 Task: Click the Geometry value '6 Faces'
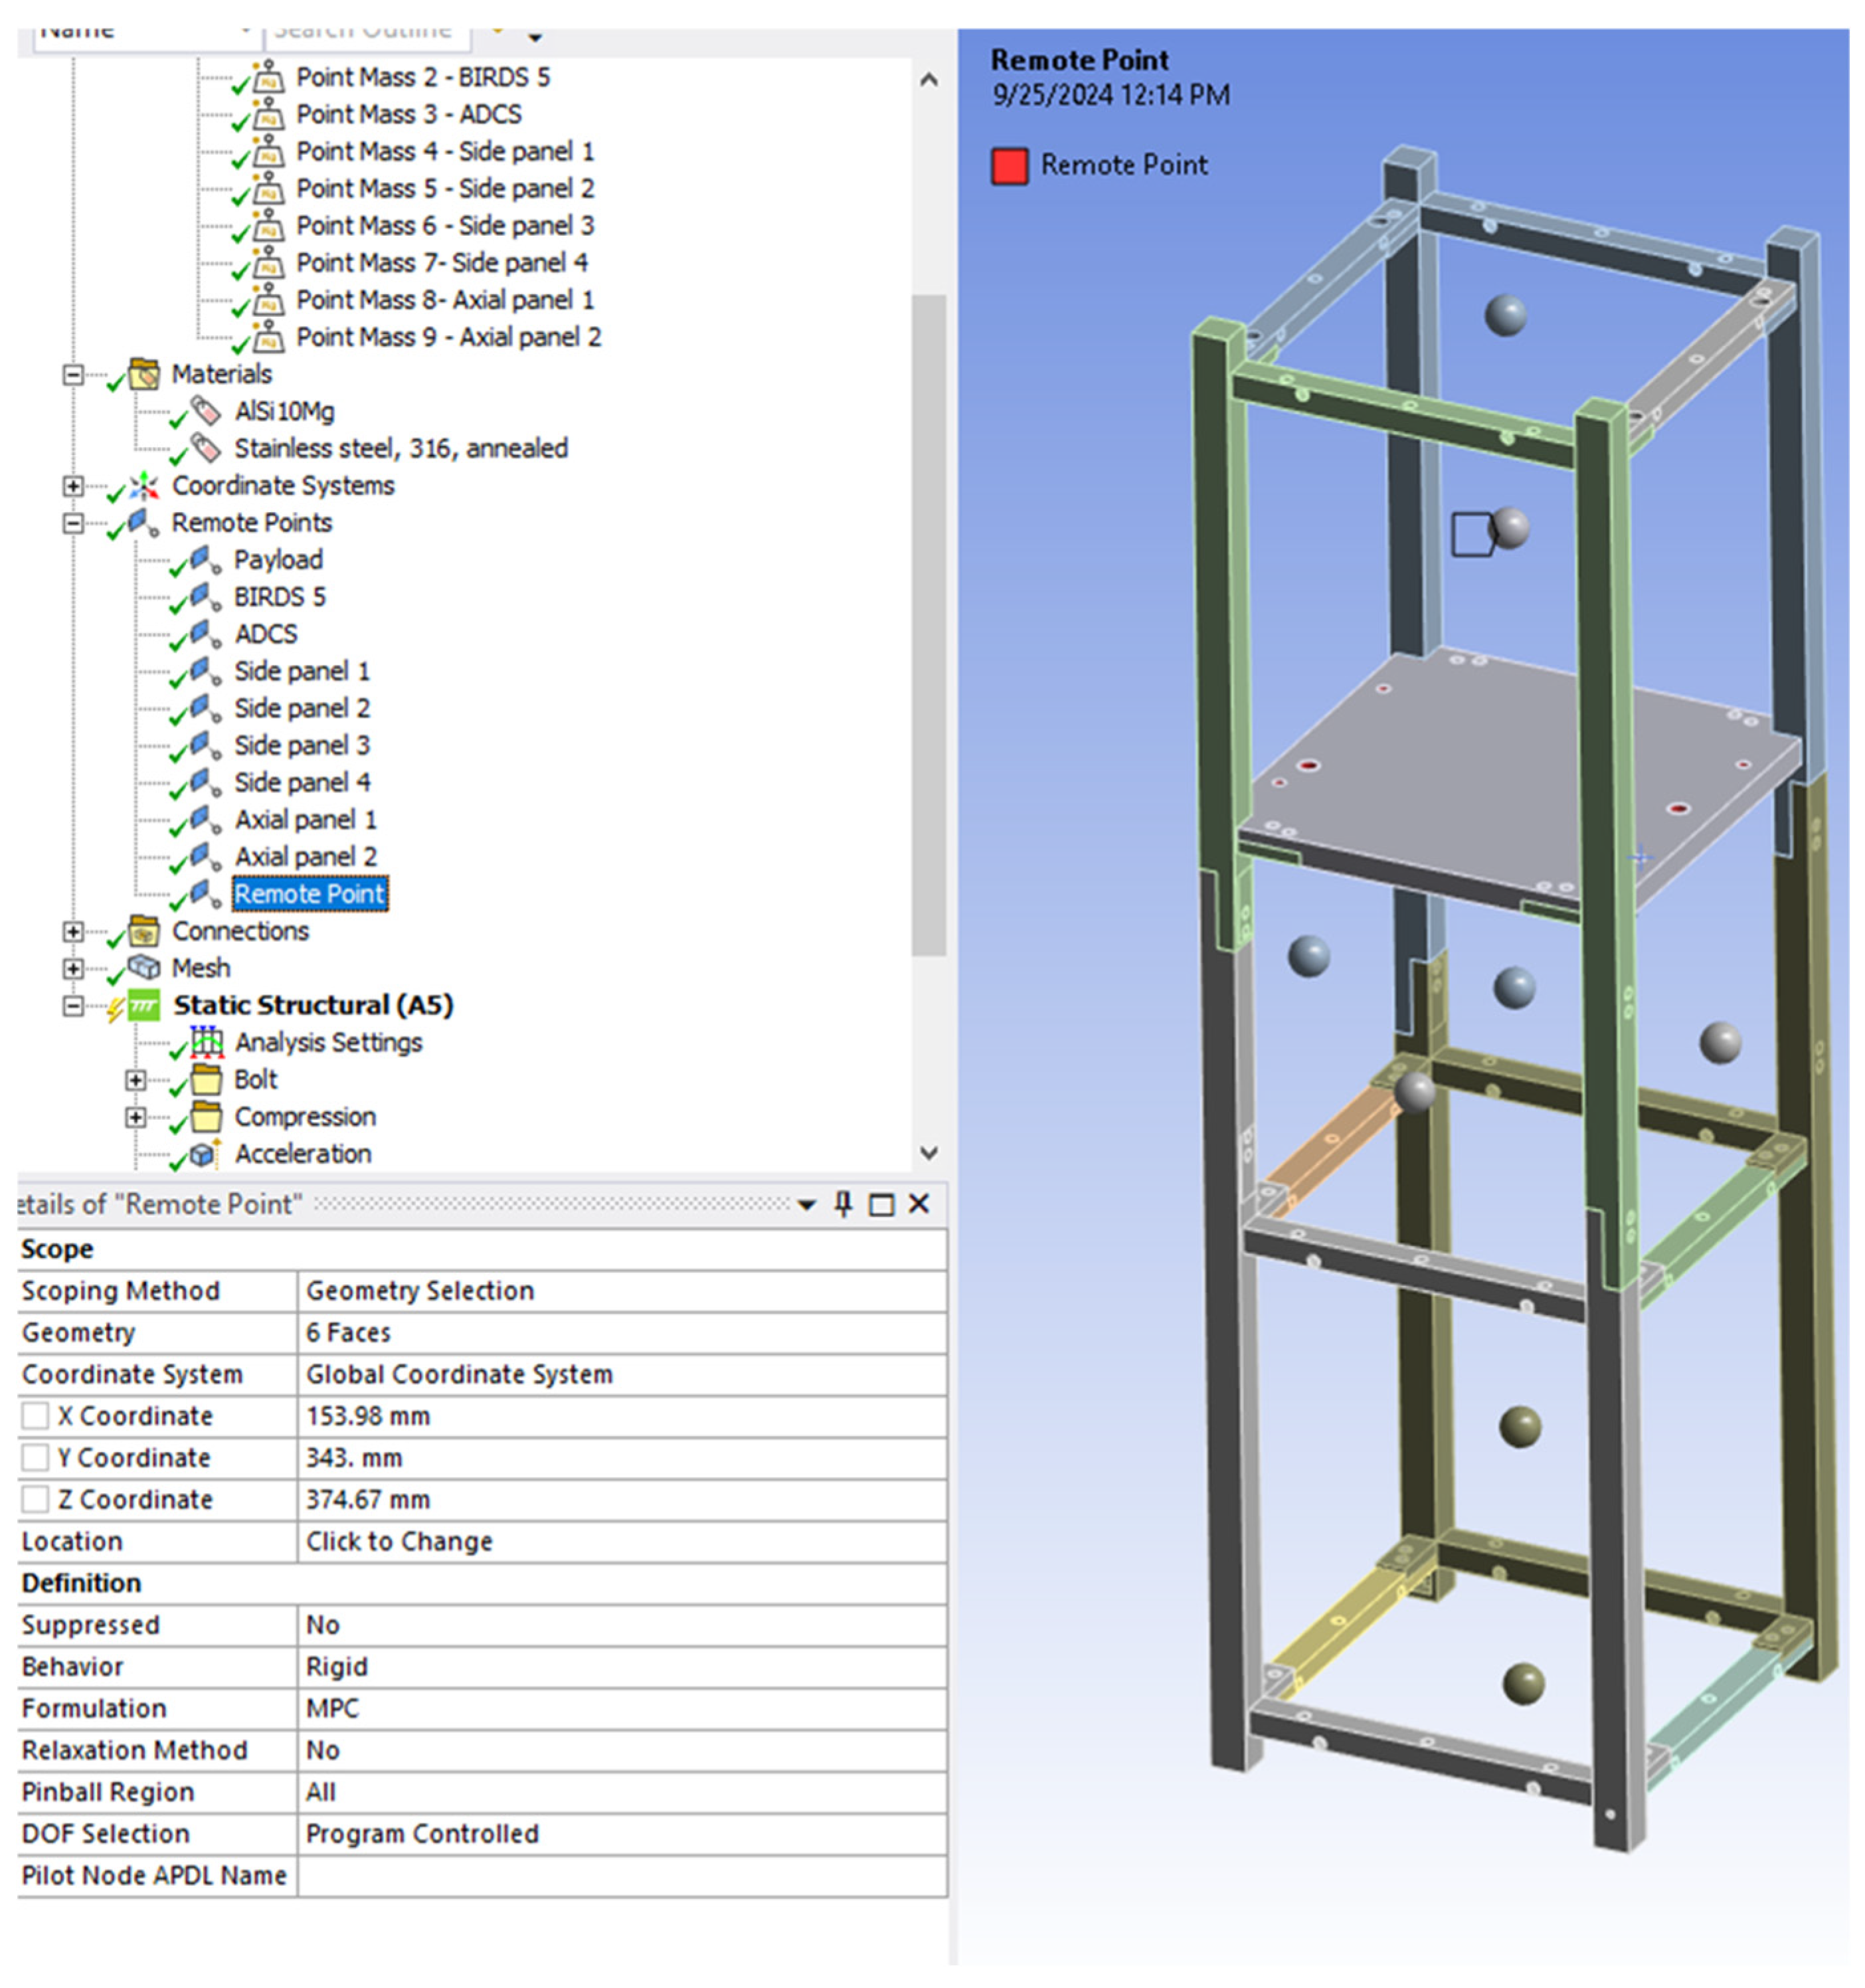621,1333
